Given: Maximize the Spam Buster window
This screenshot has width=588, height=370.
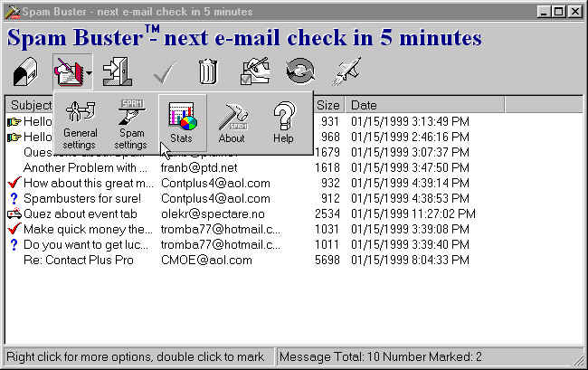Looking at the screenshot, I should 558,12.
